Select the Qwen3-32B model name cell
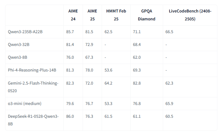This screenshot has width=222, height=136. (x=19, y=45)
